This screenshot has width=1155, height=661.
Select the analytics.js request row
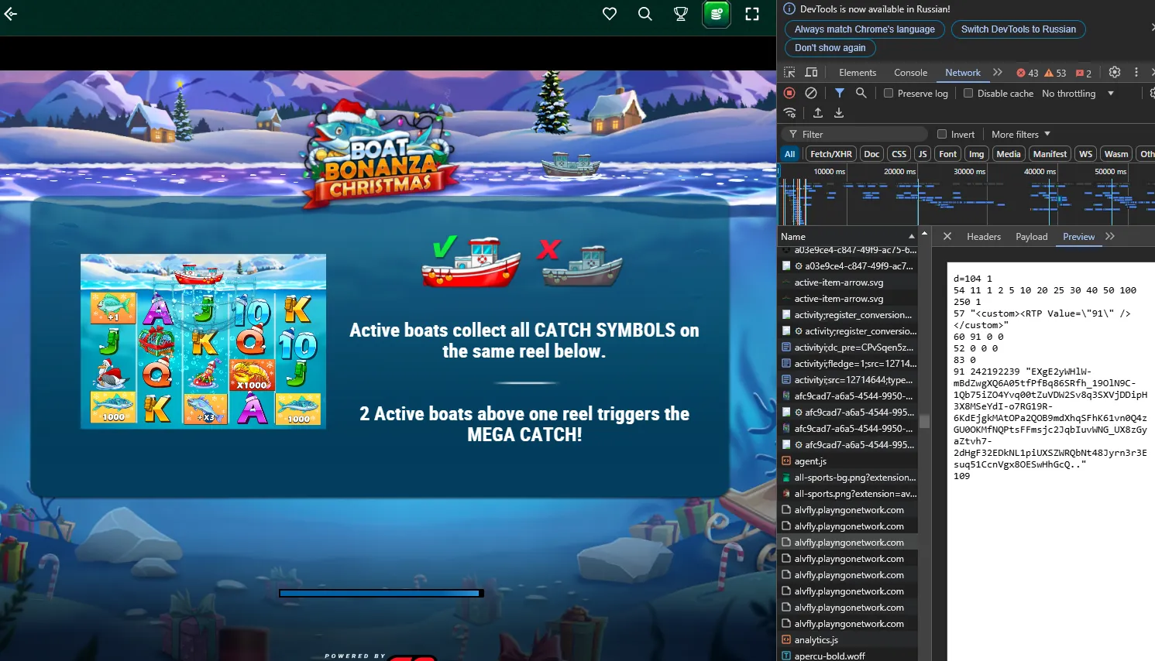(x=847, y=640)
